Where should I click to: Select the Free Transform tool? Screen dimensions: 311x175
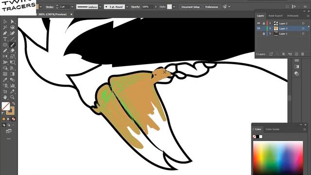[12, 62]
